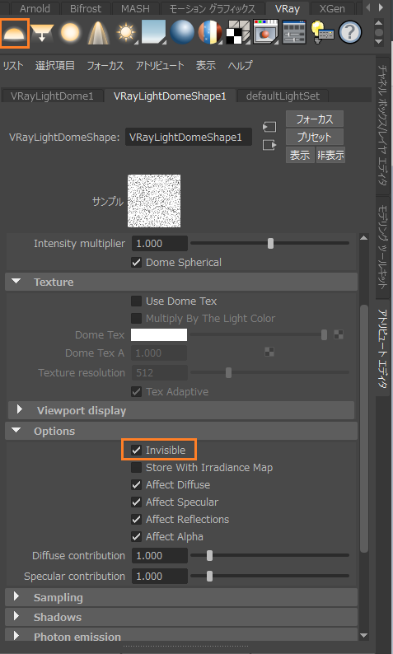Expand the Sampling section

click(16, 596)
